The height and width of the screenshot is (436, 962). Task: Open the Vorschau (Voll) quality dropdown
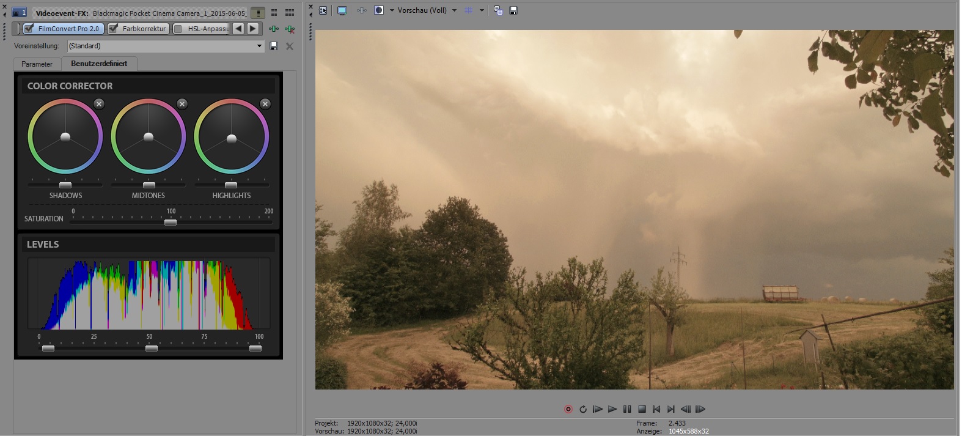(x=454, y=10)
